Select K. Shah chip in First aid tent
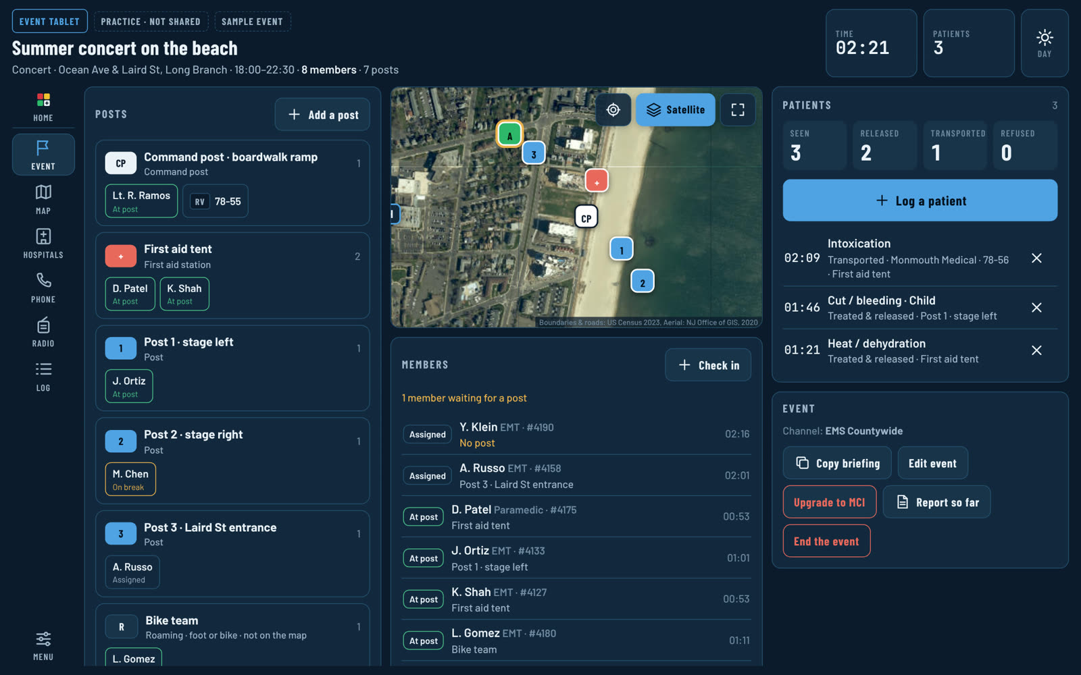 point(184,294)
